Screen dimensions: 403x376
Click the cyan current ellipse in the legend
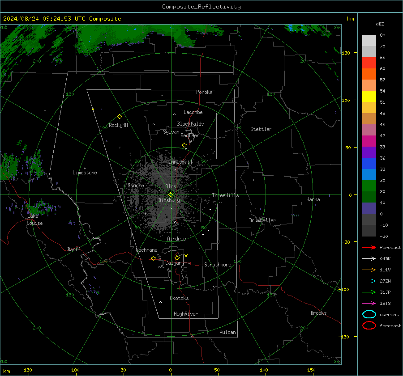[369, 314]
